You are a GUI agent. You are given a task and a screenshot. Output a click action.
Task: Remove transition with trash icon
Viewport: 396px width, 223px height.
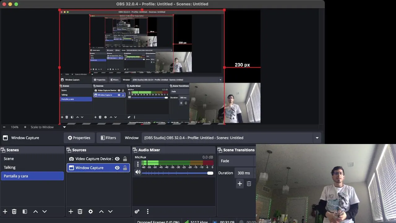[x=249, y=184]
